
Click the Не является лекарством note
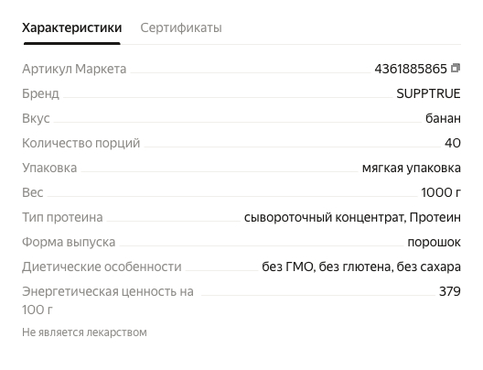pyautogui.click(x=84, y=332)
